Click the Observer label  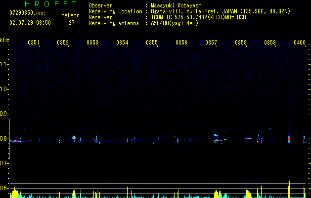(100, 5)
